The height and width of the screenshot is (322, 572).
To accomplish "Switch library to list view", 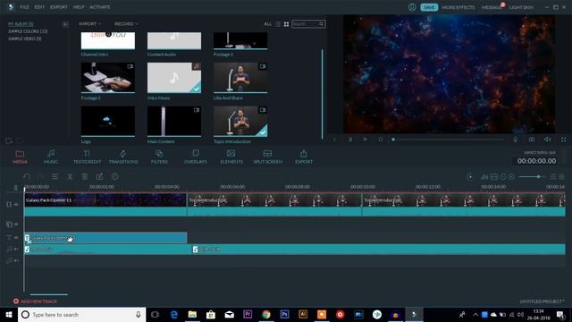I will pos(278,24).
